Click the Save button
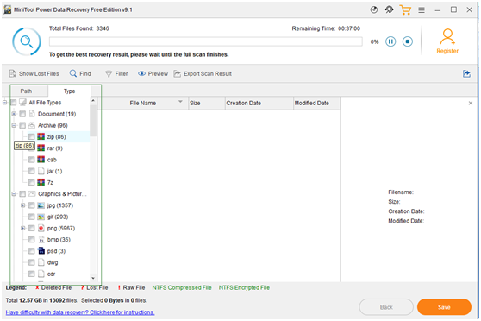The image size is (481, 321). 444,307
